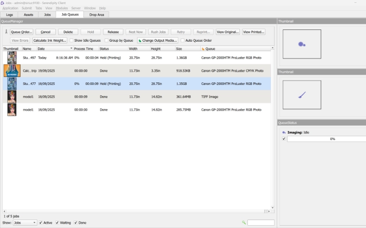Click the Imaging status icon in QueueStatus

coord(284,132)
